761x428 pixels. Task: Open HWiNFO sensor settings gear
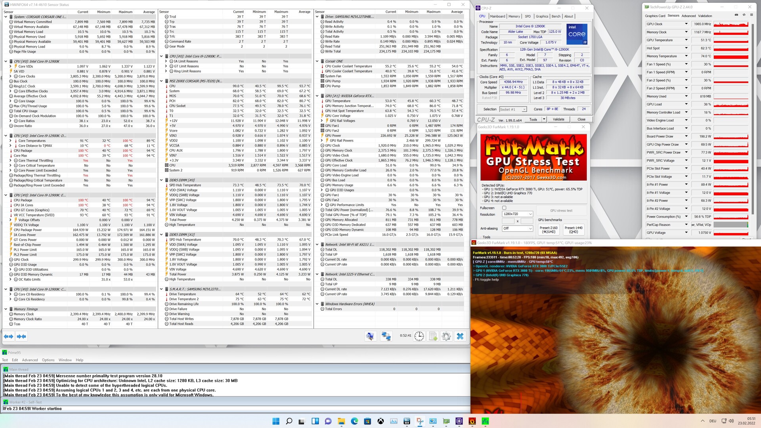click(446, 336)
